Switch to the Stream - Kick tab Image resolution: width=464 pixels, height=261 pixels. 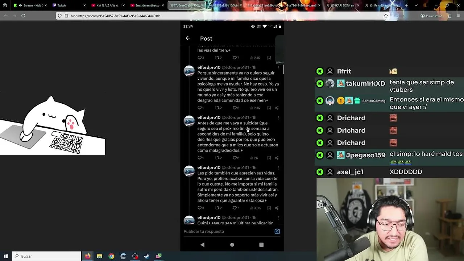point(30,5)
